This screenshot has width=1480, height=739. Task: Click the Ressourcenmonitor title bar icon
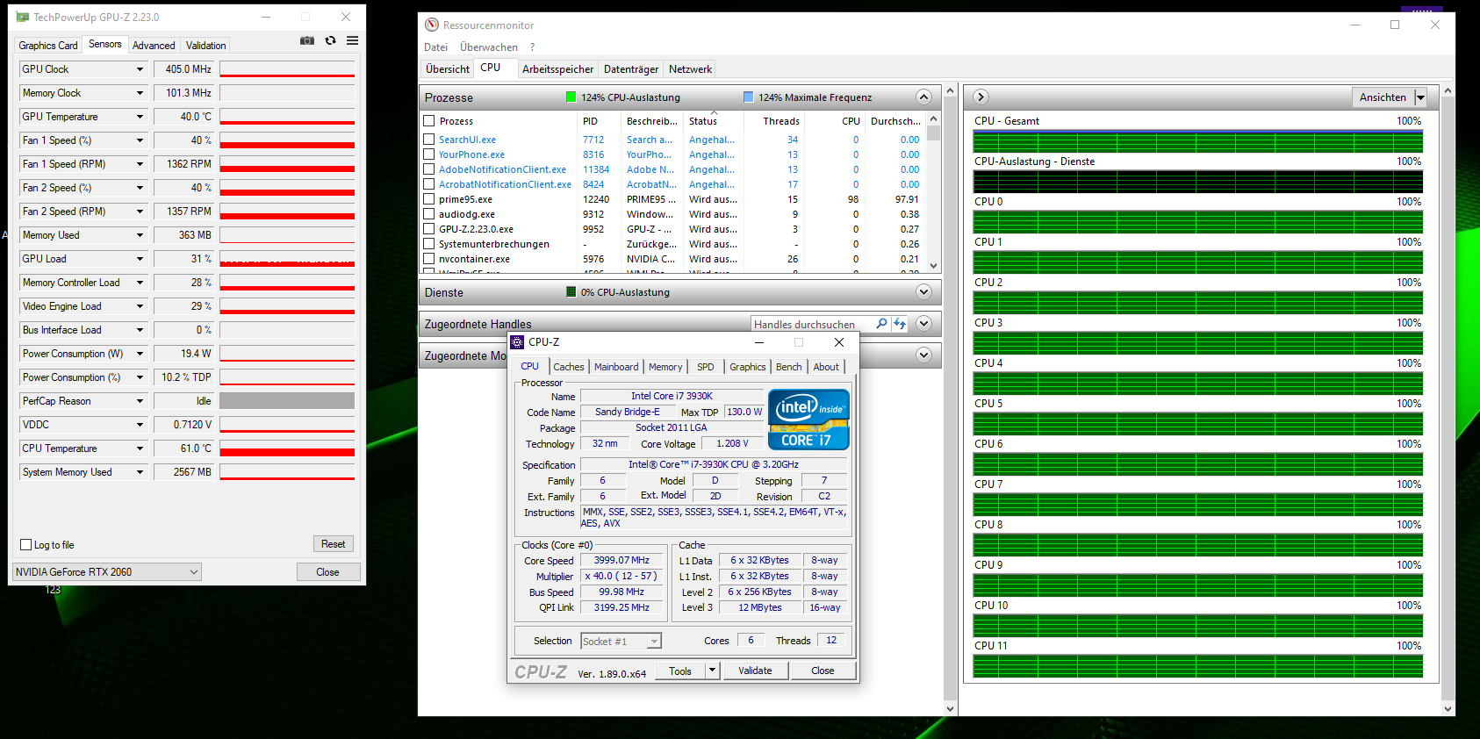click(x=432, y=25)
